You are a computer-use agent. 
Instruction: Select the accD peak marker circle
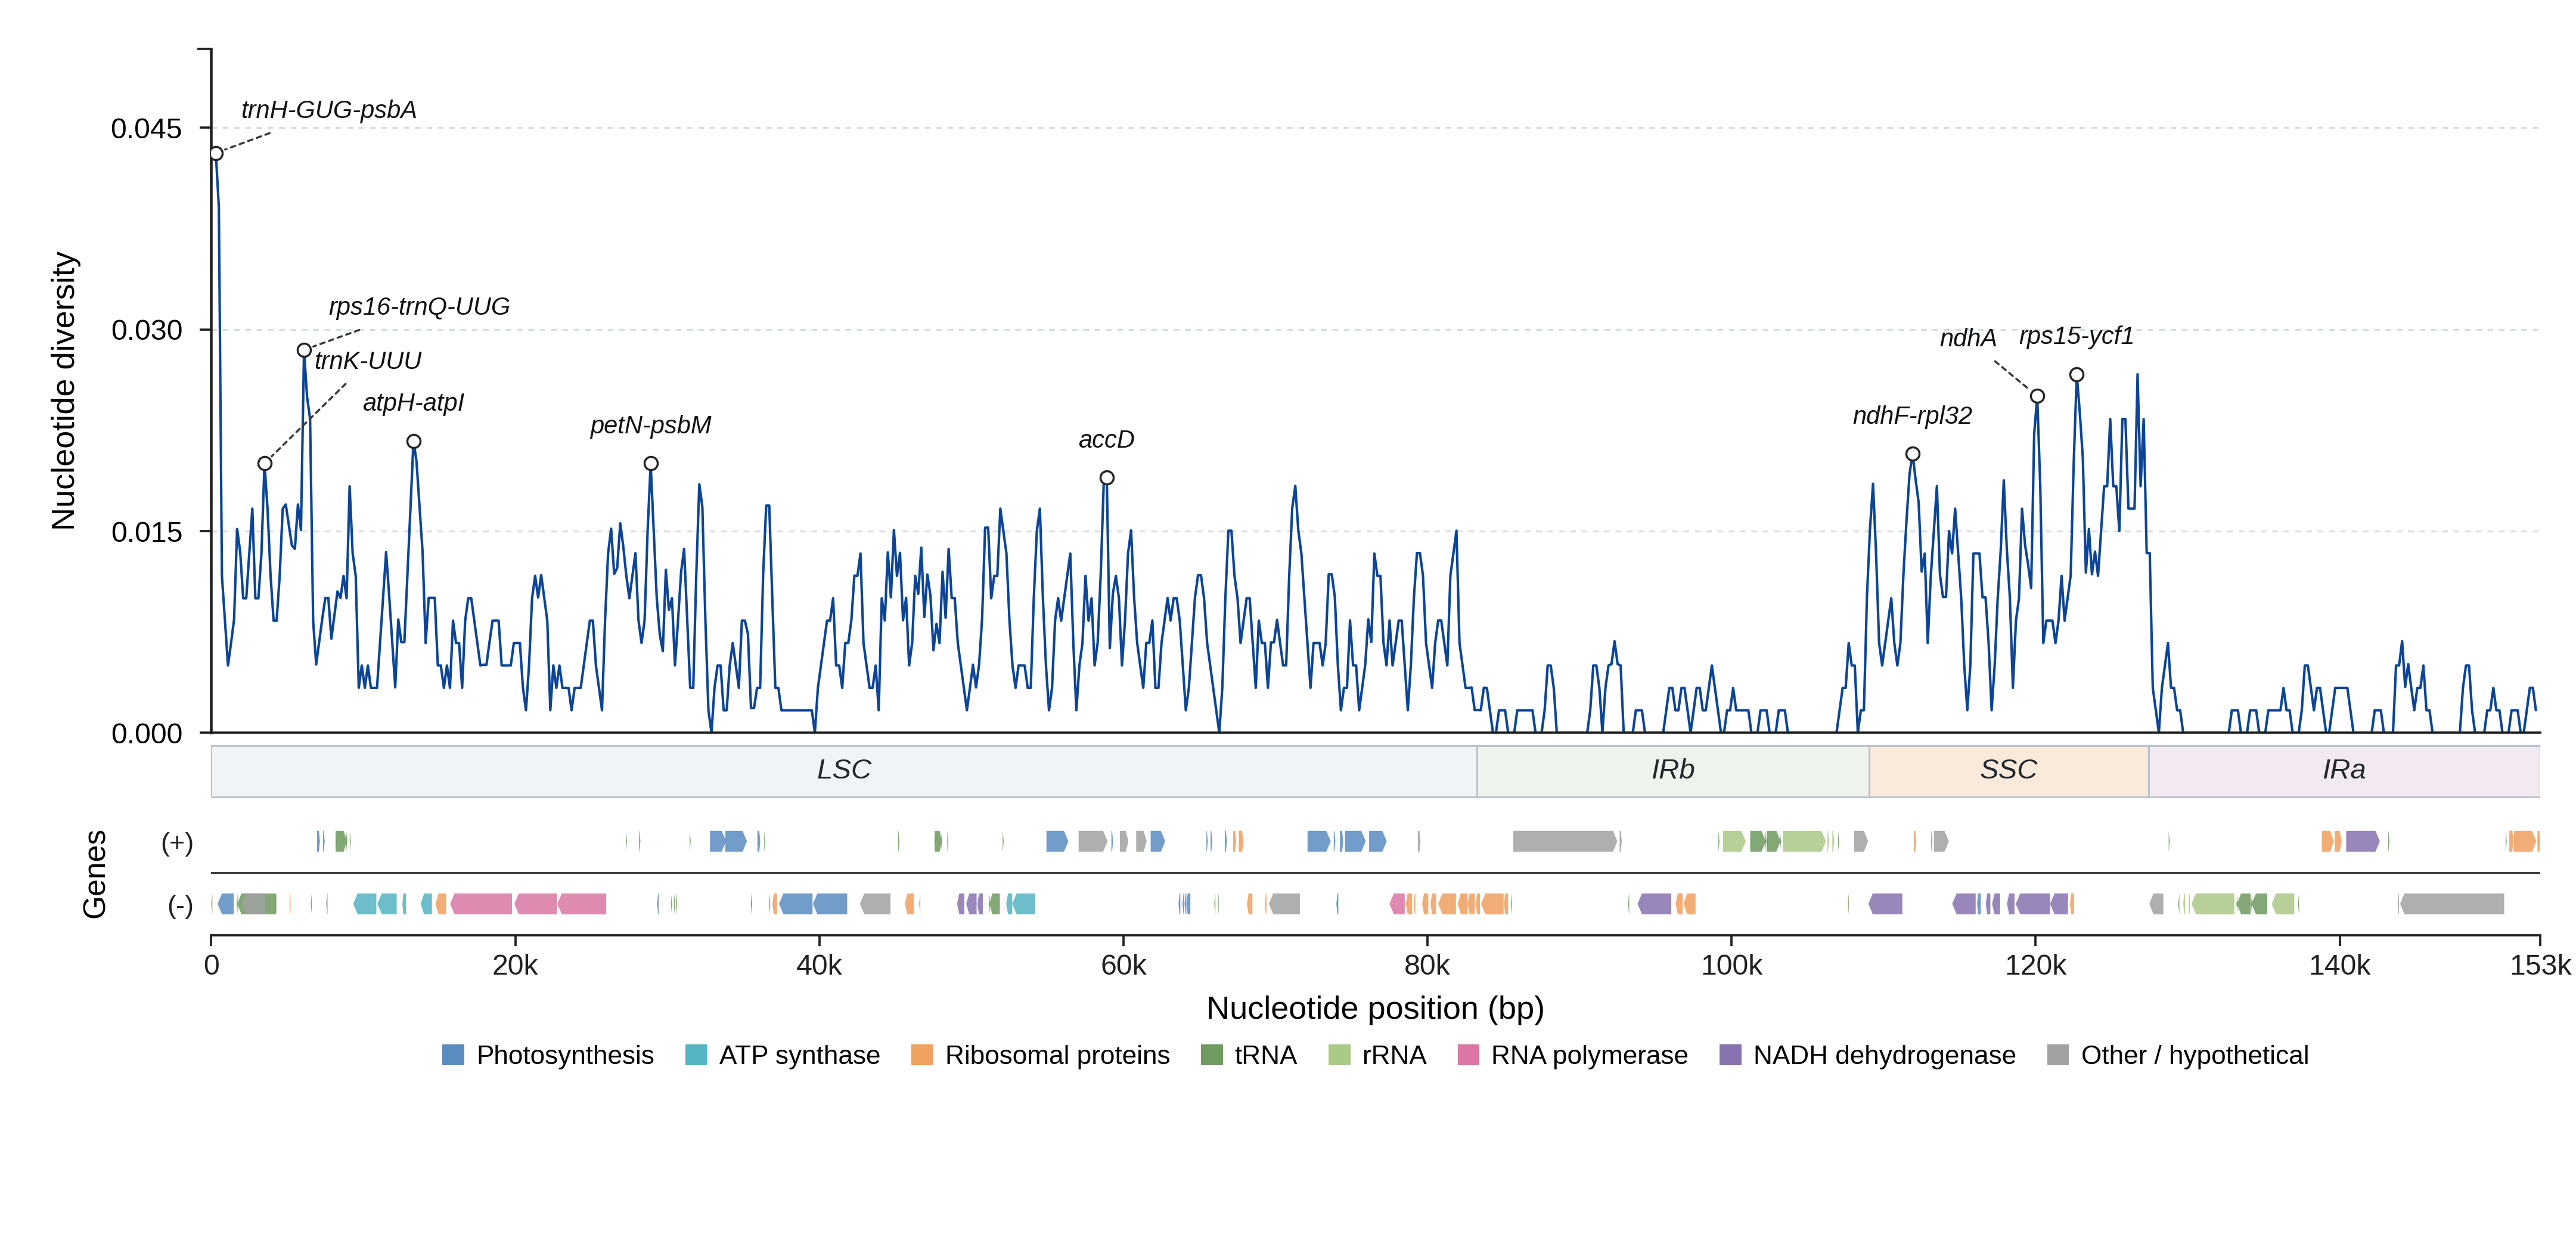(x=1107, y=478)
